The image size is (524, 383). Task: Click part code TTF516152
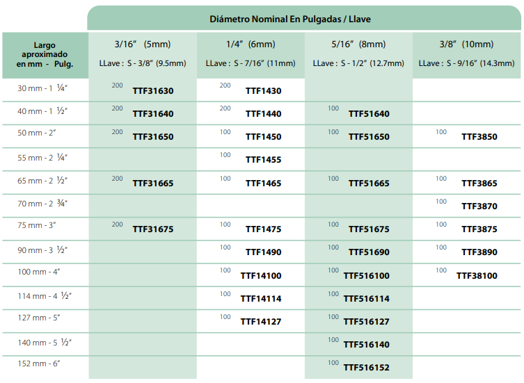366,368
